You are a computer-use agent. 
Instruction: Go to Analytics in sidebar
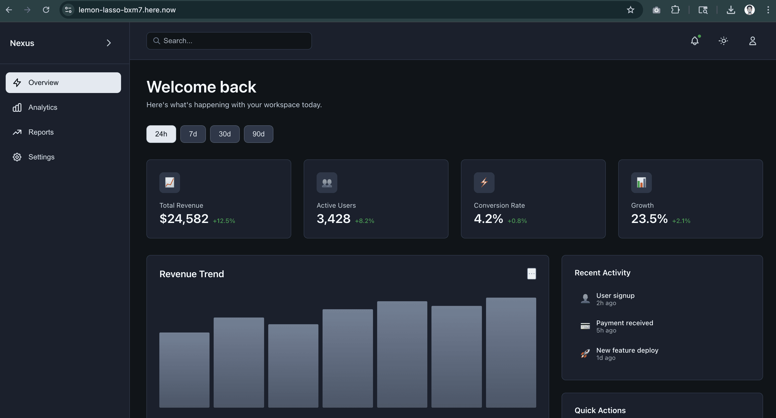[x=42, y=107]
